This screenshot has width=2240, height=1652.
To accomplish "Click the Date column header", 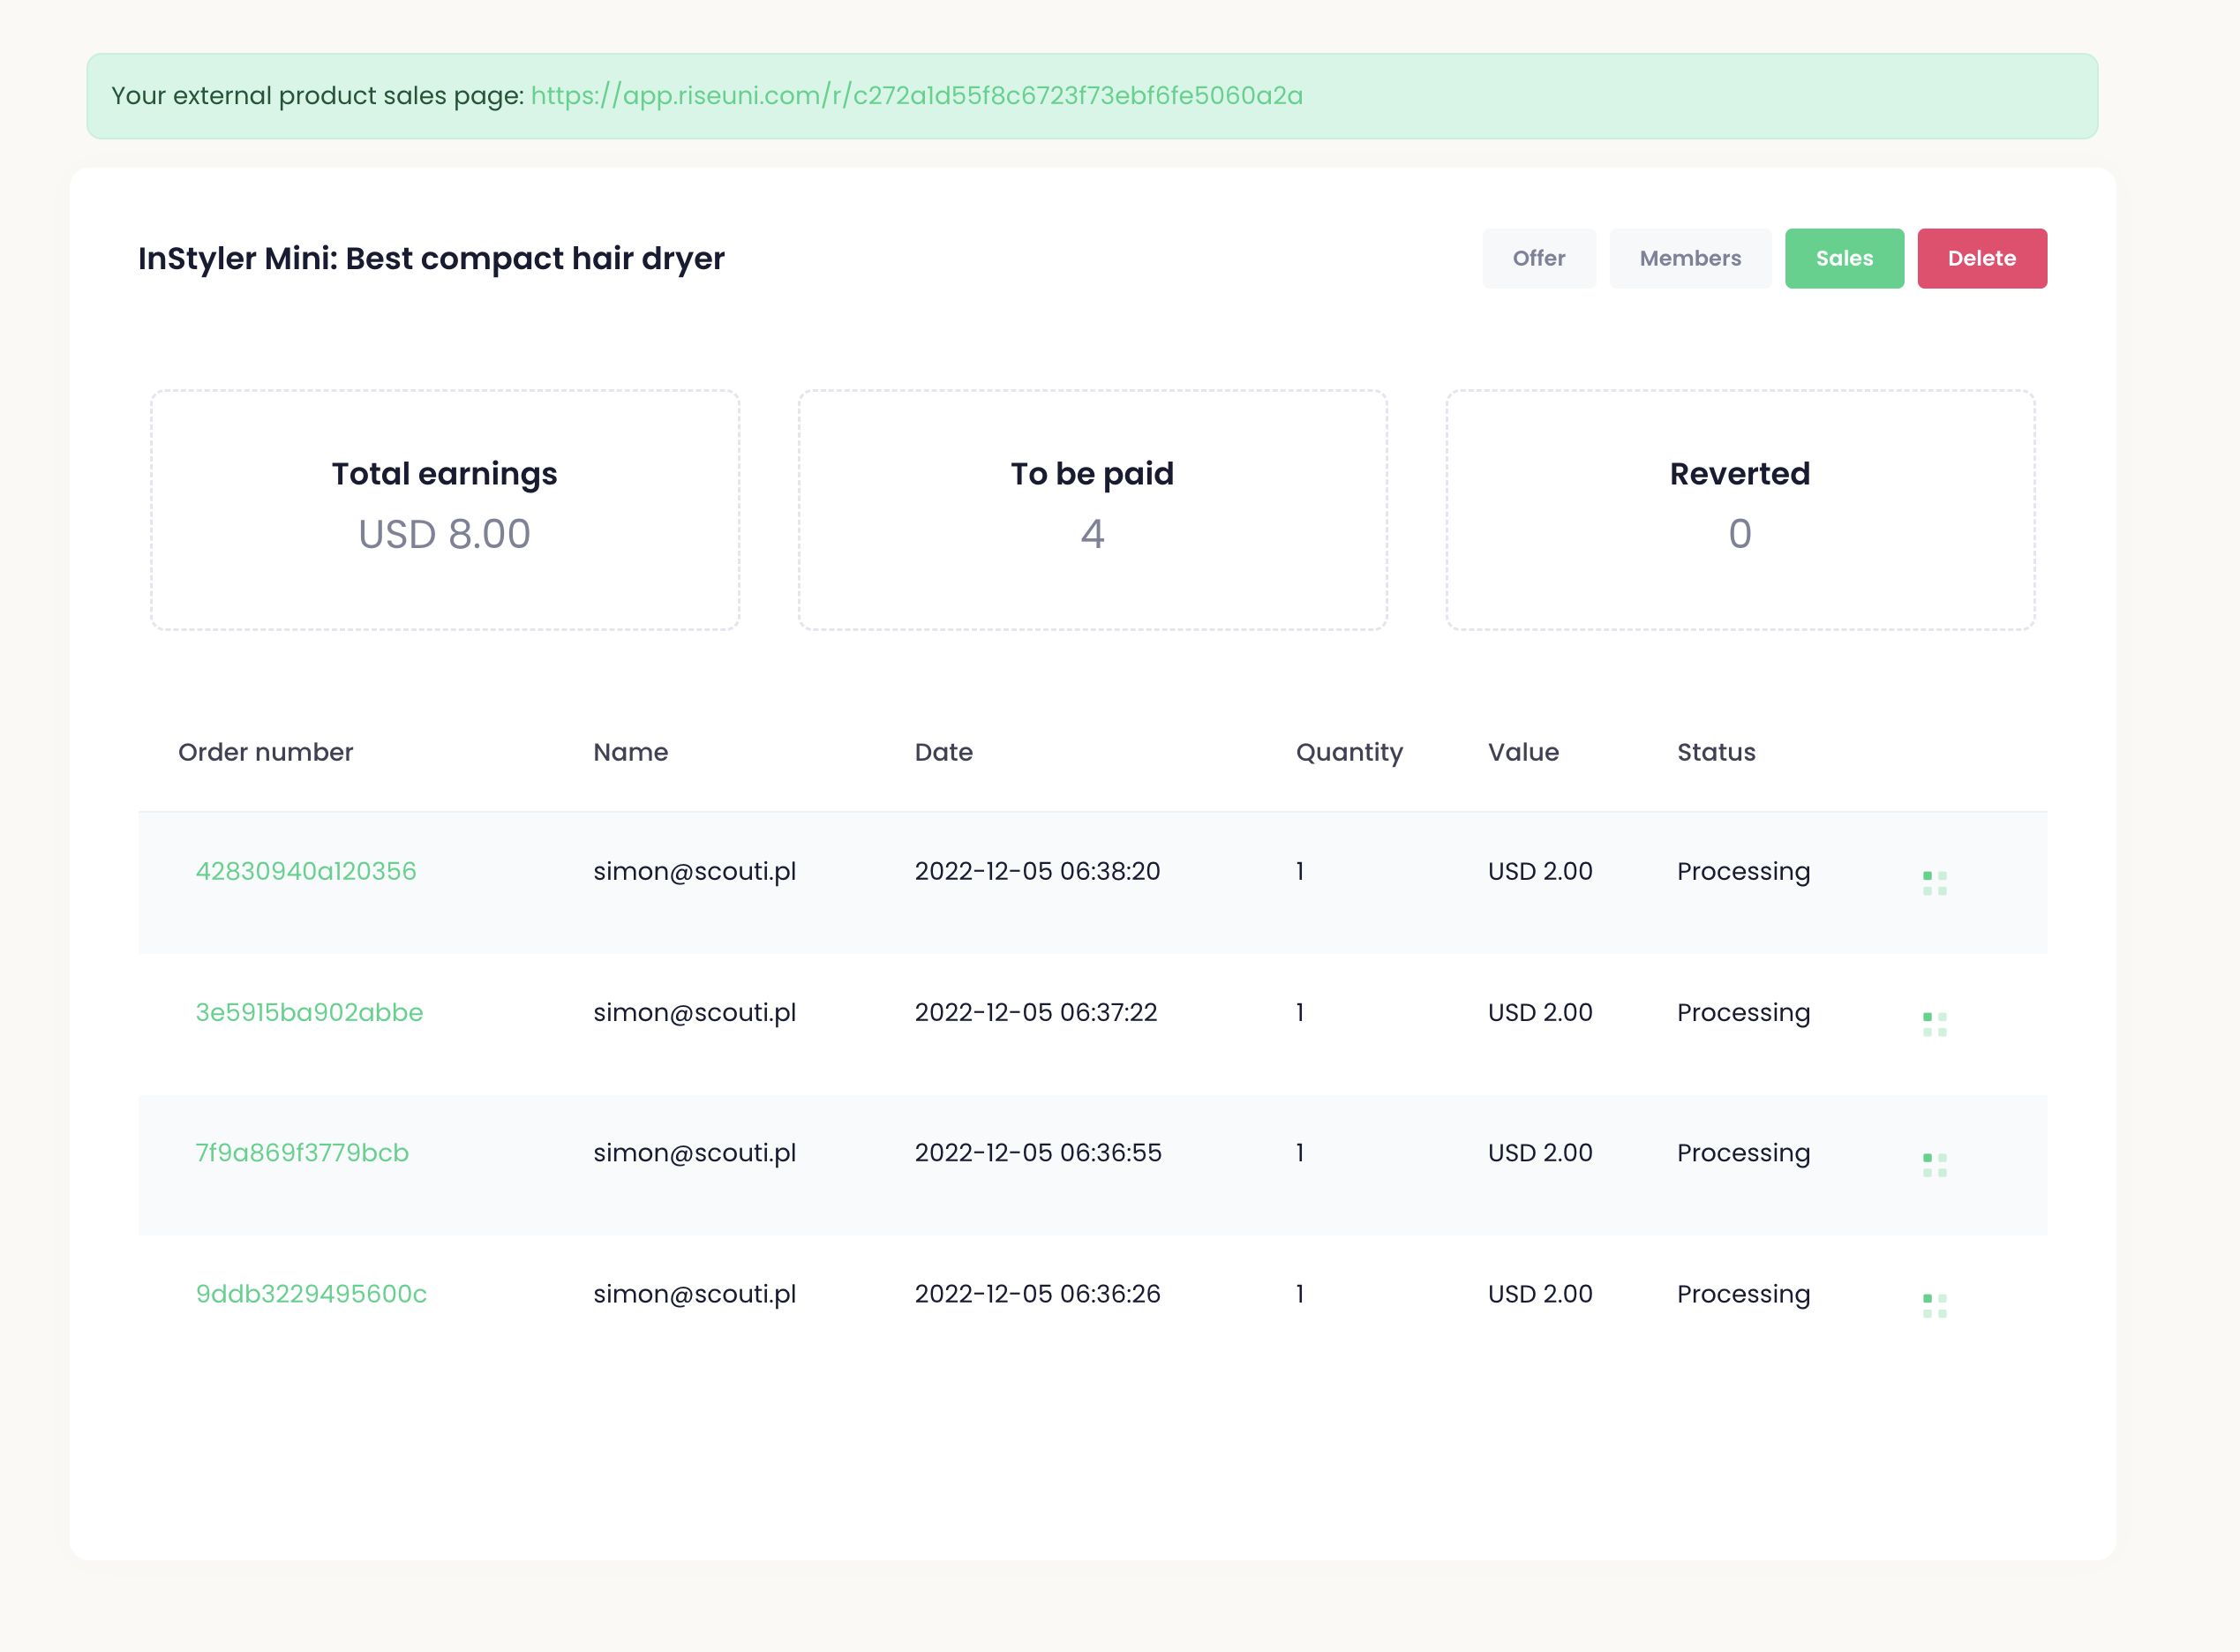I will pyautogui.click(x=943, y=752).
